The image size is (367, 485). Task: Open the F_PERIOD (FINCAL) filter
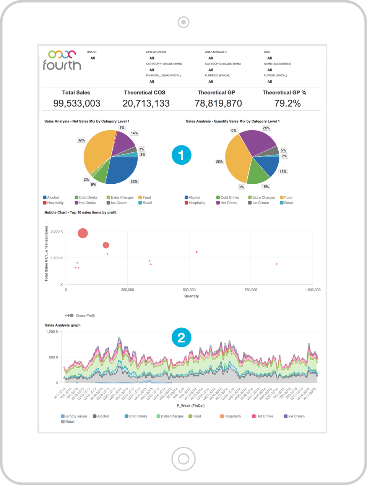(x=211, y=82)
